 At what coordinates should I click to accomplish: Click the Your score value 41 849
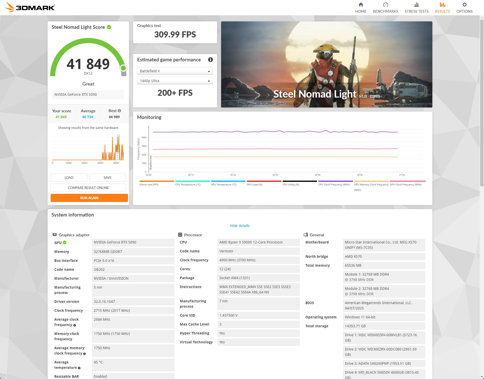pos(61,117)
